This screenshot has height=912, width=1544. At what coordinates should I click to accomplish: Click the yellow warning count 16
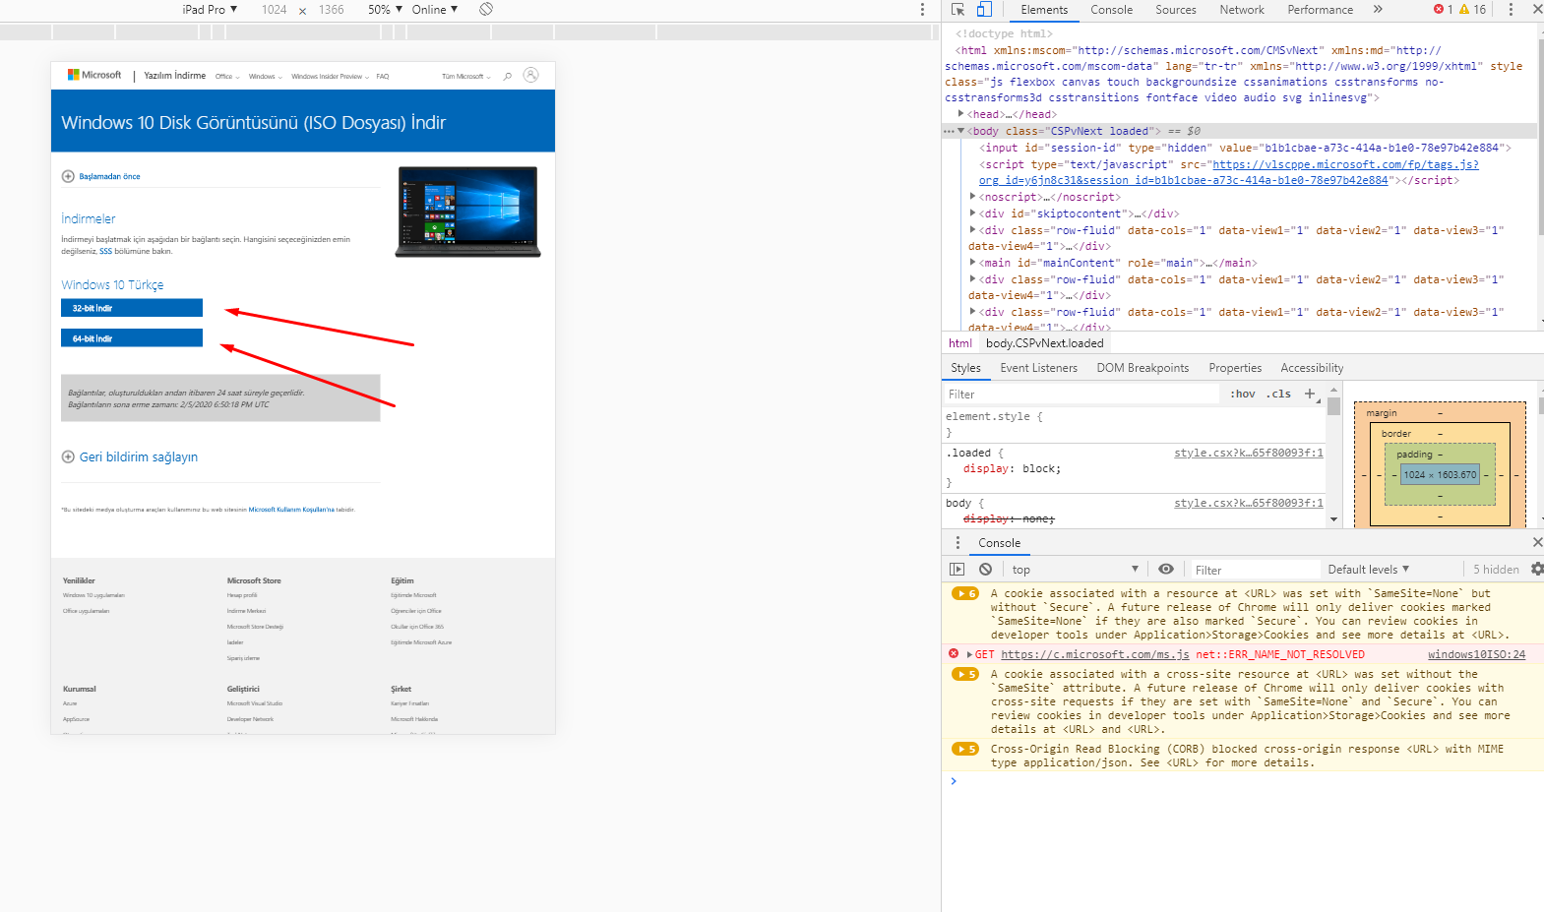[x=1472, y=9]
